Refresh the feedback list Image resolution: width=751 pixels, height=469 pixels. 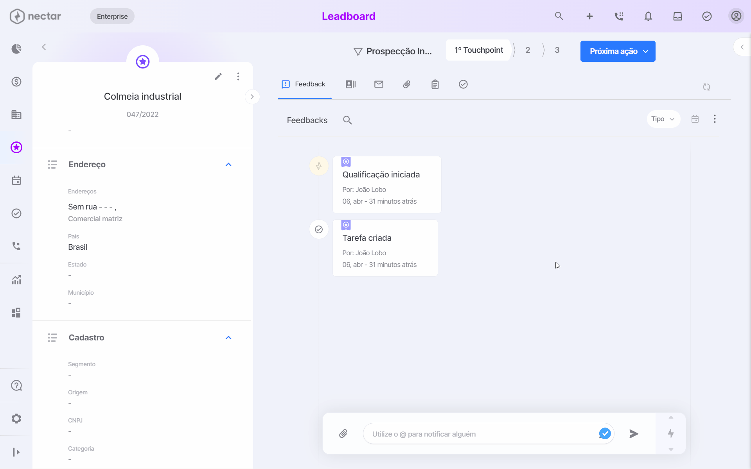(706, 87)
